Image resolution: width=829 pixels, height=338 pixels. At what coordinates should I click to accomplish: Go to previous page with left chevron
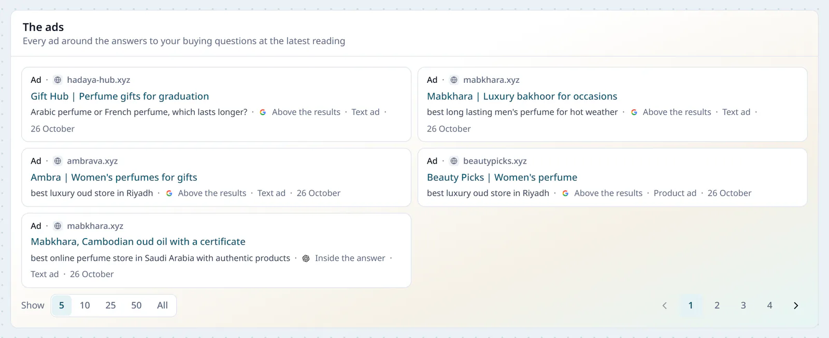(664, 305)
